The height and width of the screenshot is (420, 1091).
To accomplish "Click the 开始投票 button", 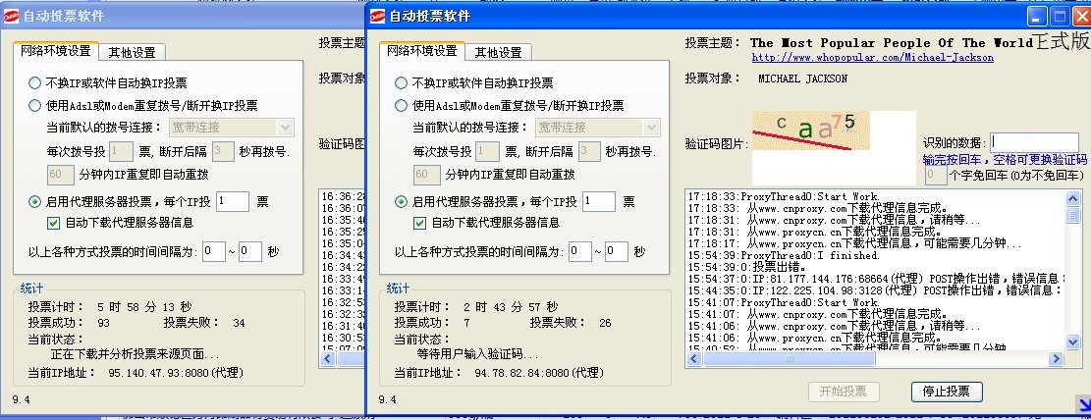I will pyautogui.click(x=844, y=392).
